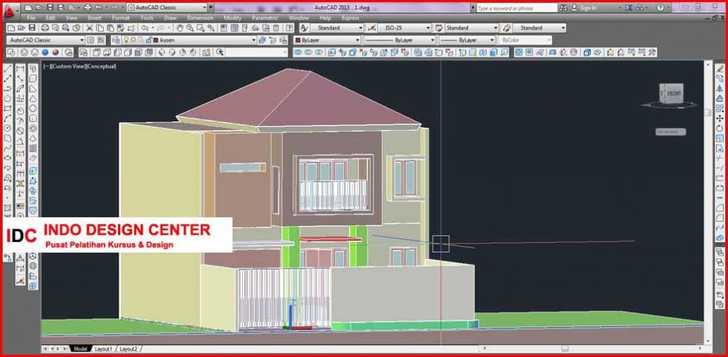728x357 pixels.
Task: Open the Table Style Standard dropdown
Action: click(496, 28)
